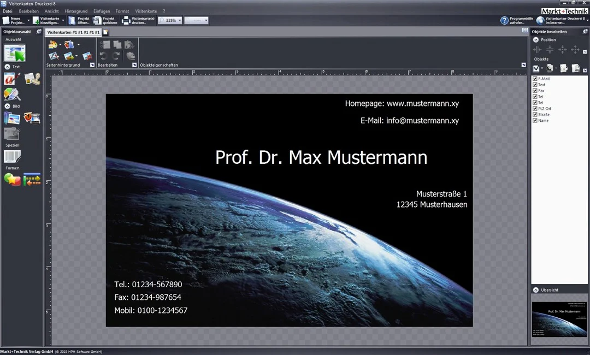
Task: Uncheck the E-Mail object checkbox
Action: (x=535, y=79)
